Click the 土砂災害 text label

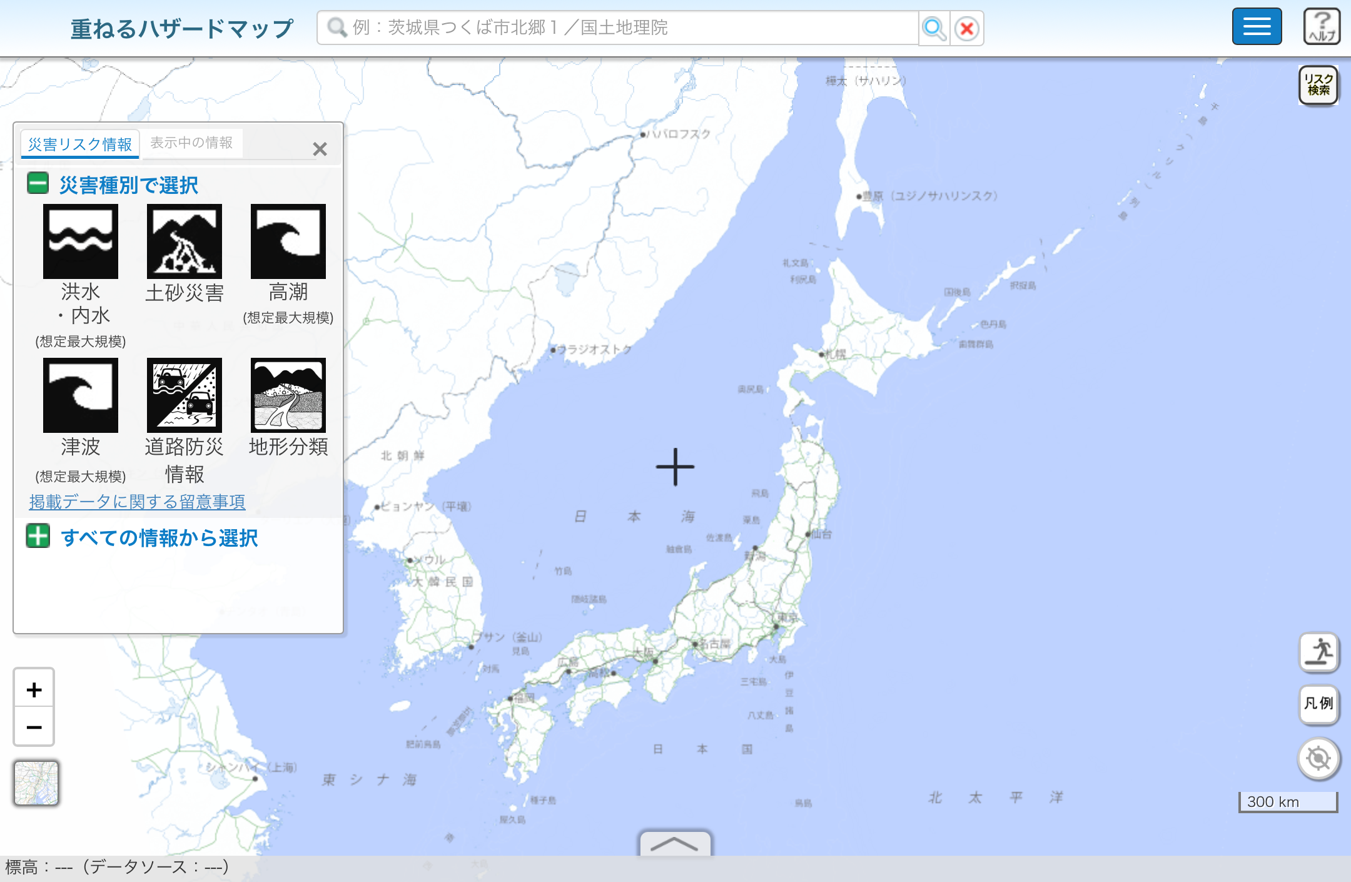click(x=185, y=293)
